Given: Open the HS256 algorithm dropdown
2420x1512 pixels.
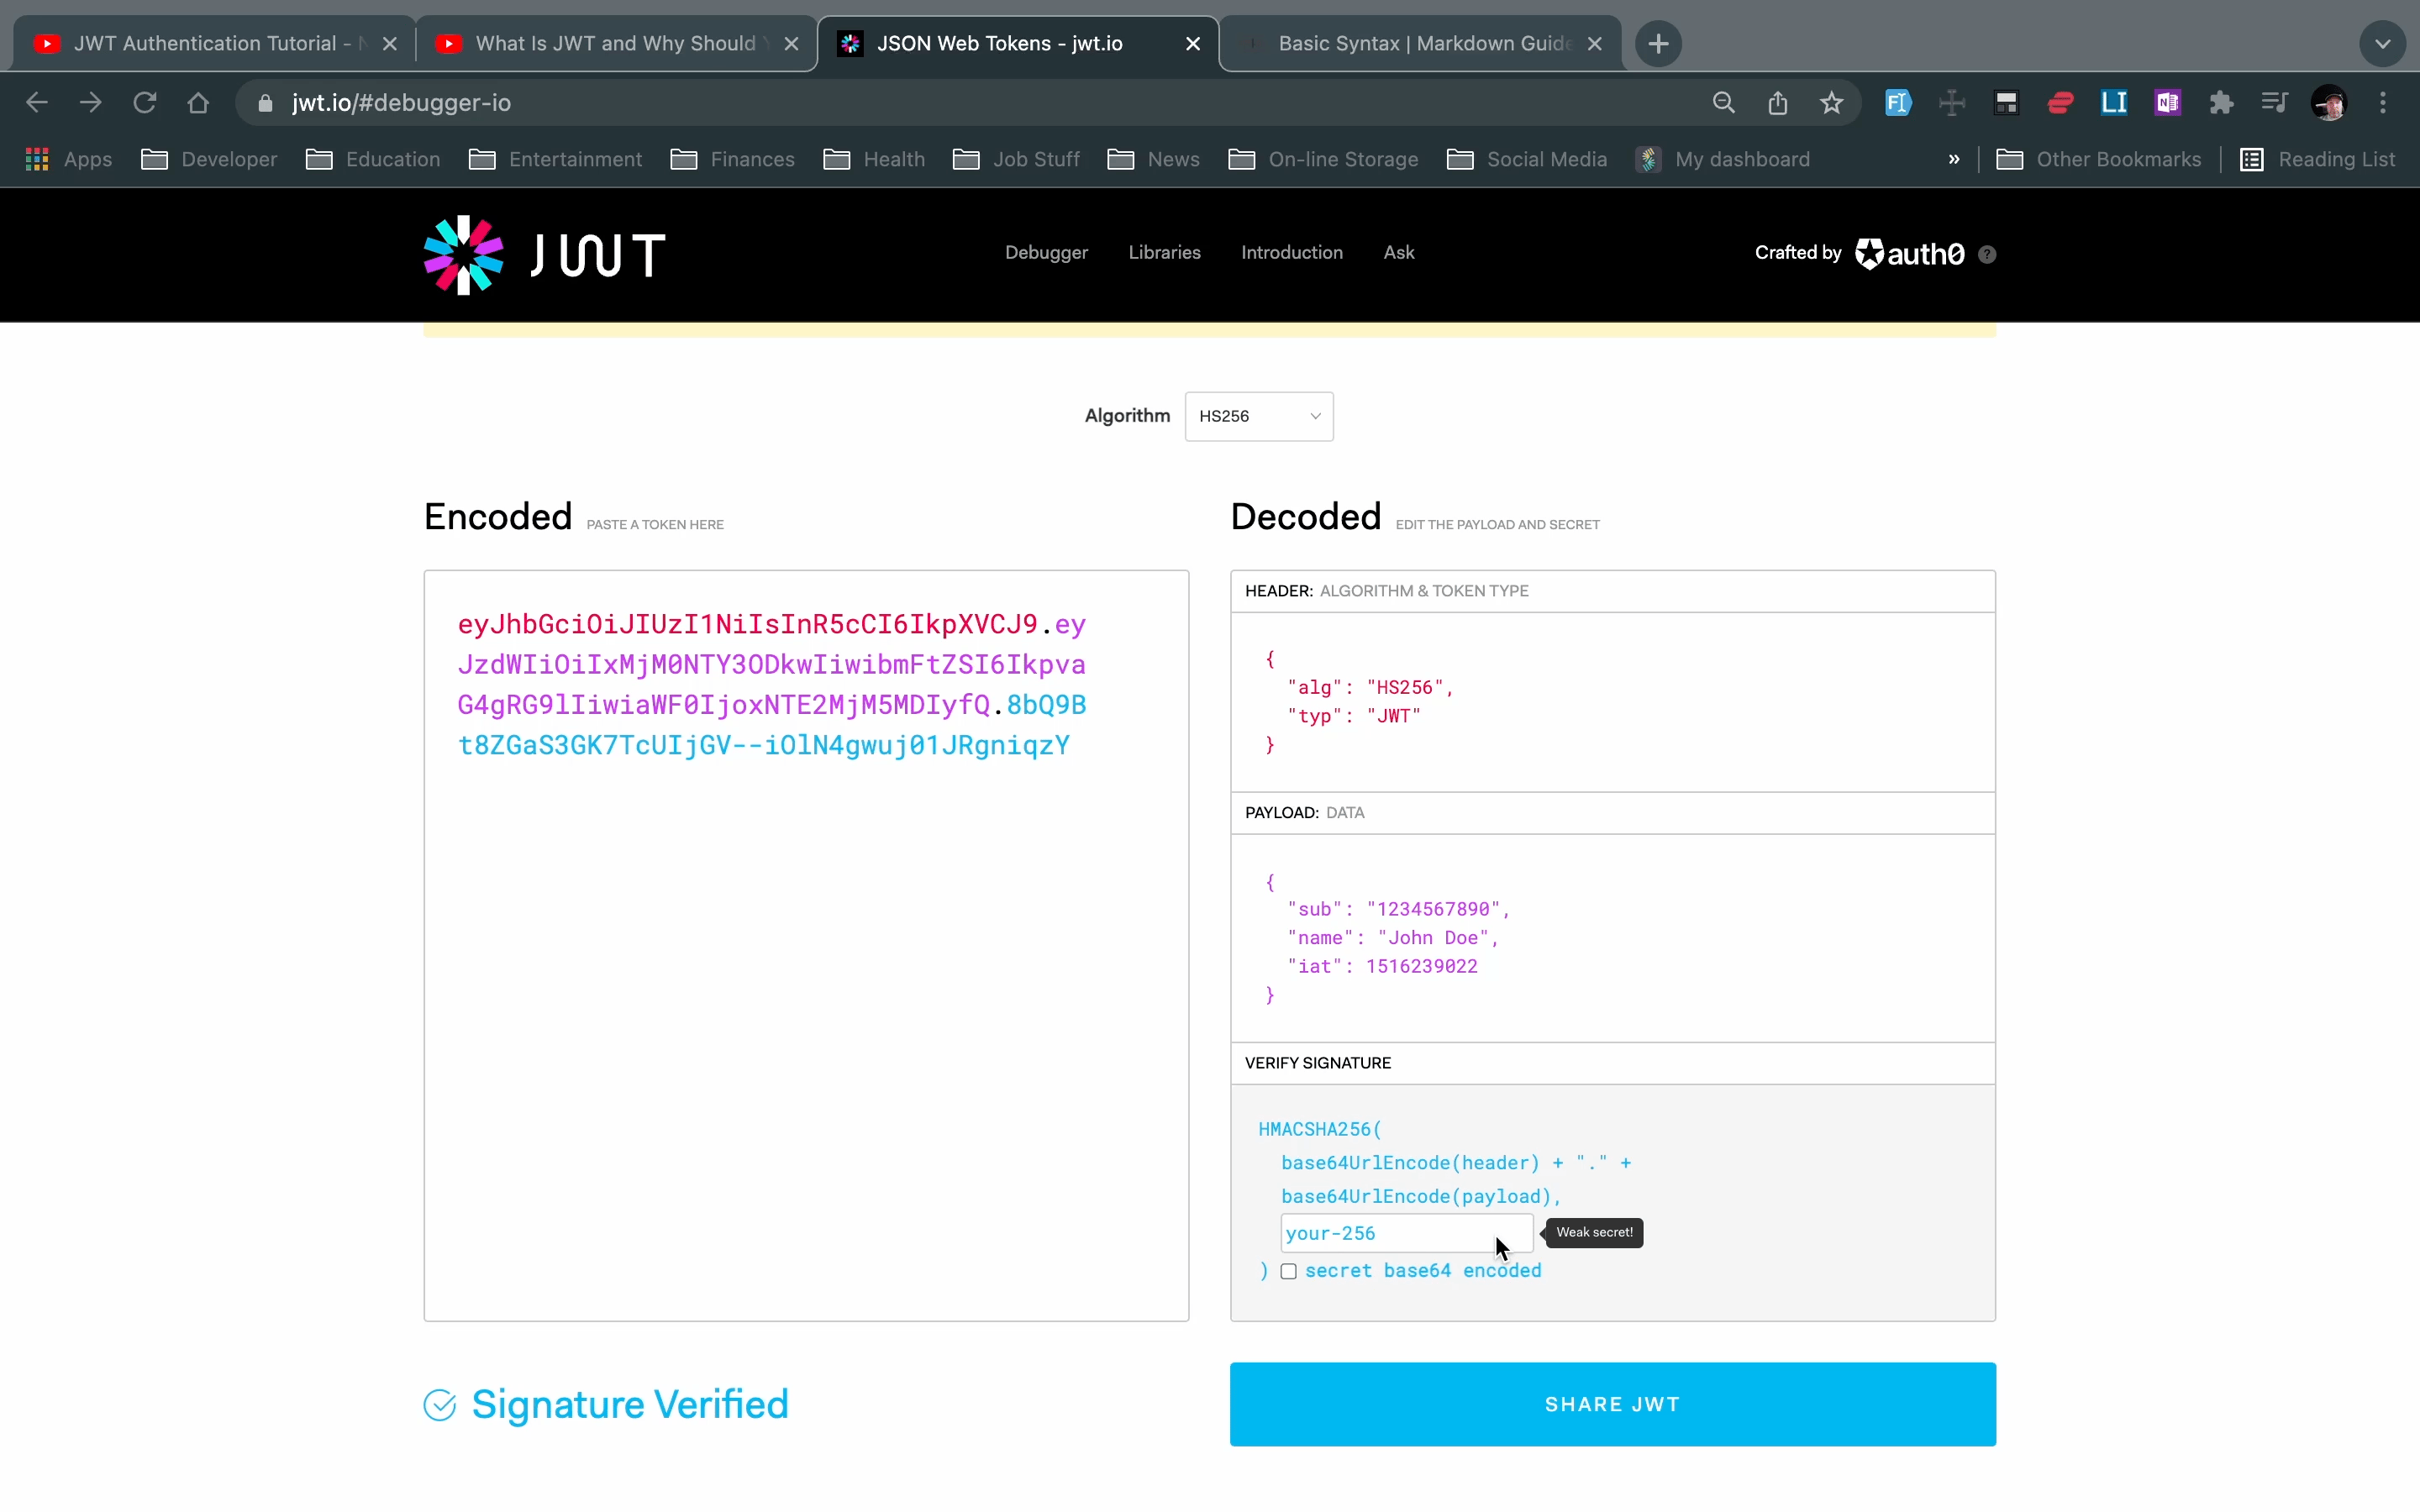Looking at the screenshot, I should coord(1257,416).
